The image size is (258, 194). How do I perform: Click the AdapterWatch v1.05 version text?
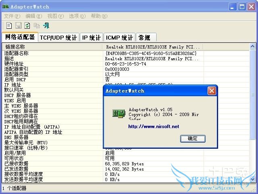[x=150, y=110]
